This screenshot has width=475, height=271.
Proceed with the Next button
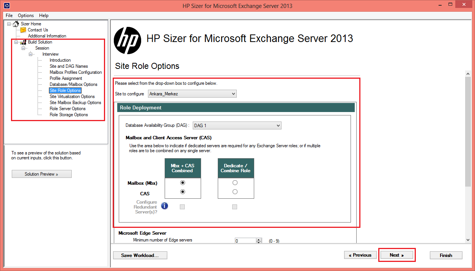coord(397,255)
